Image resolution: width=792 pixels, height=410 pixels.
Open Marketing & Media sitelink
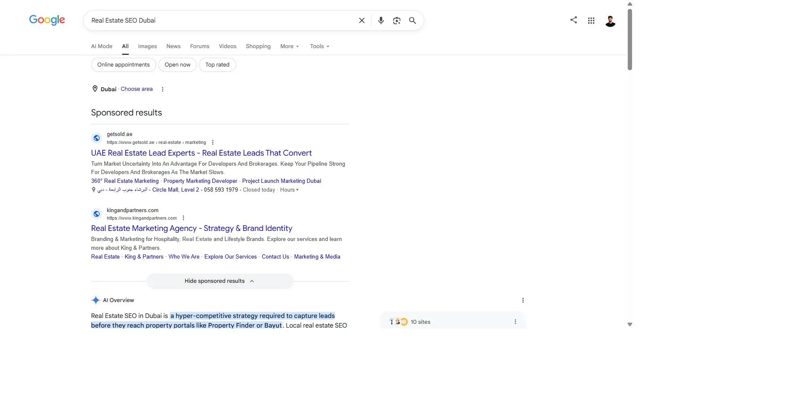click(x=317, y=257)
